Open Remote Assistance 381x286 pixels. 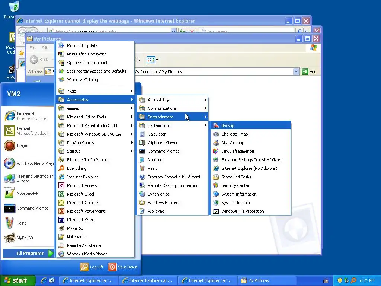pos(95,245)
